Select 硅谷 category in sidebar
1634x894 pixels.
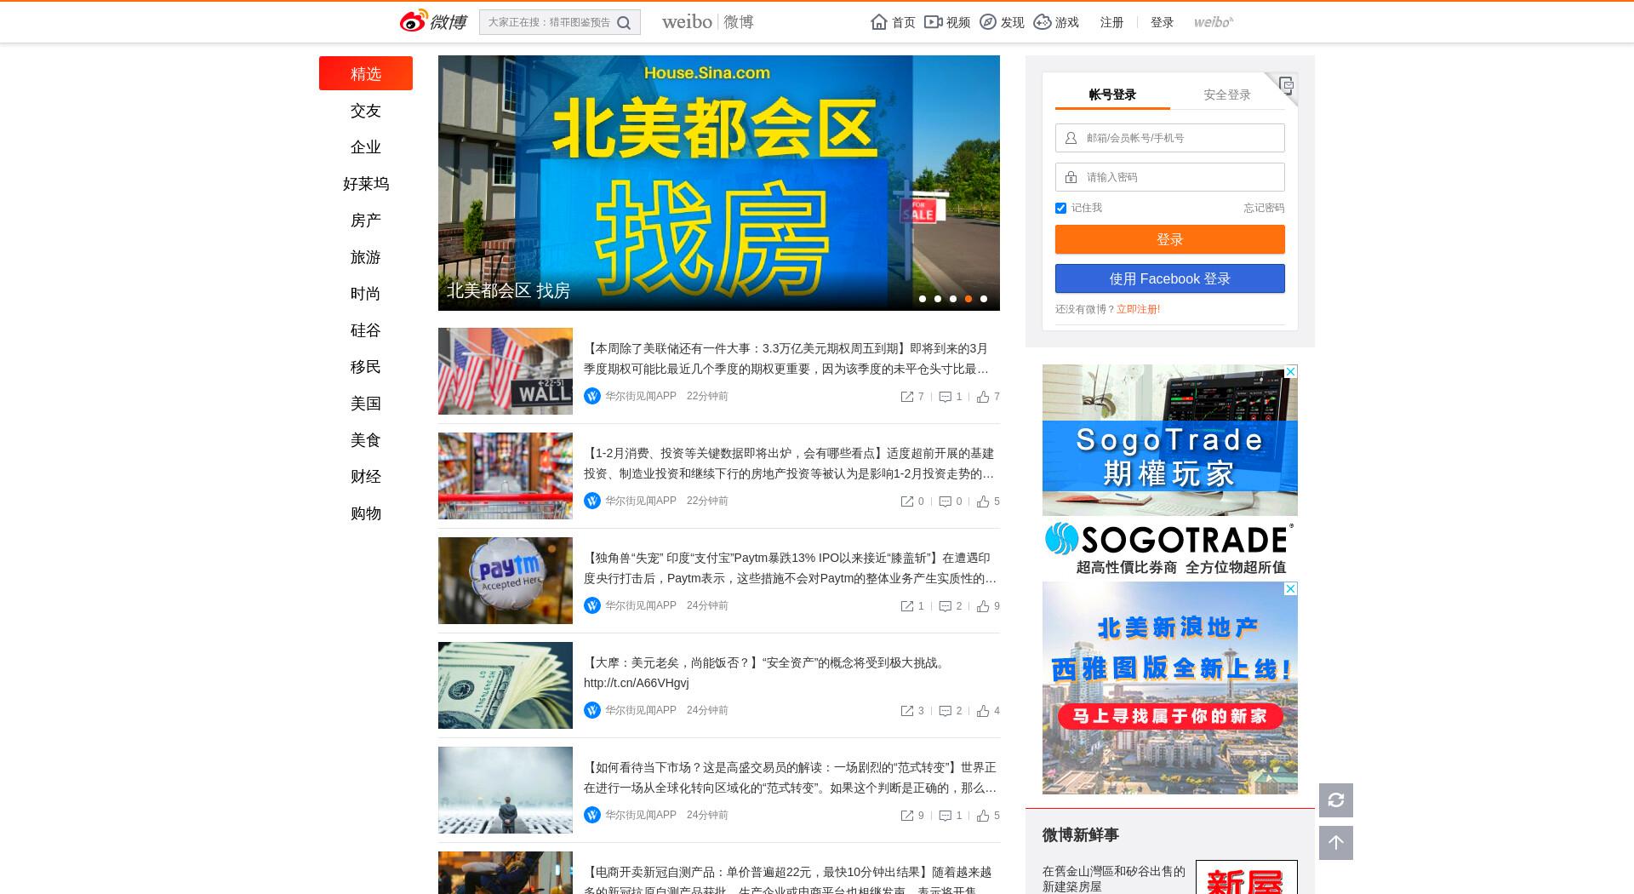[366, 330]
